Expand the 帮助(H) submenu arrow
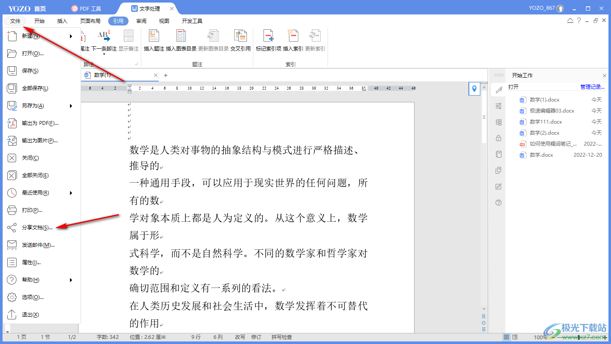 pos(71,280)
